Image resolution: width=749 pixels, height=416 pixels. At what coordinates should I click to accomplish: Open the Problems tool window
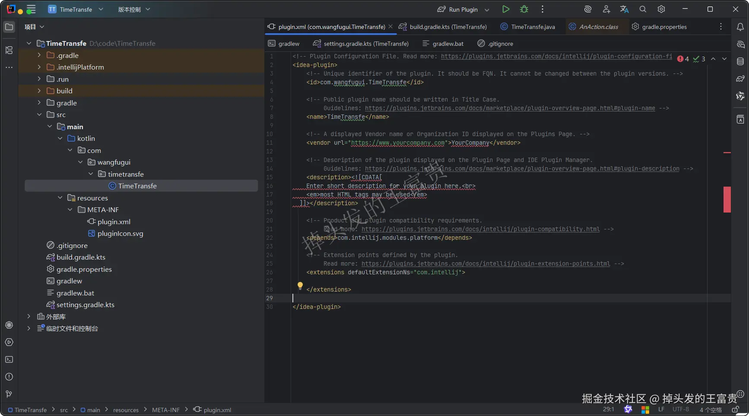point(9,377)
